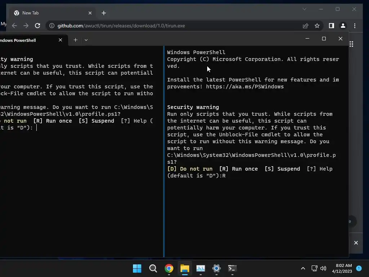This screenshot has height=277, width=369.
Task: Switch to Chrome from the taskbar
Action: click(169, 268)
